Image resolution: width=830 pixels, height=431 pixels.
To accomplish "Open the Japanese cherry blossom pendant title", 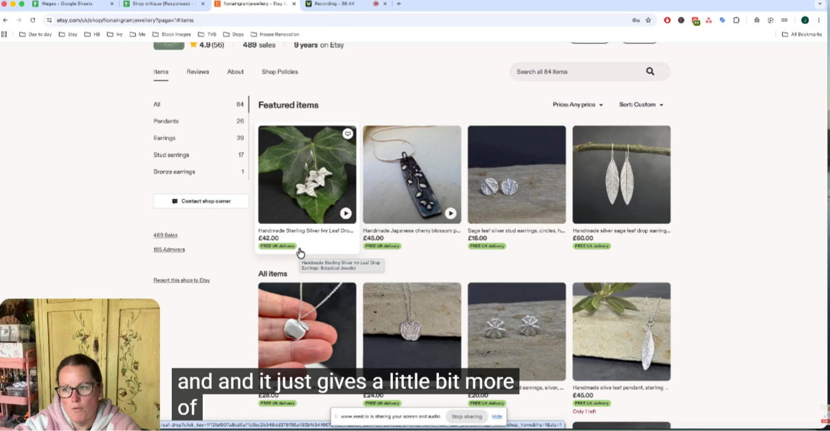I will 412,231.
